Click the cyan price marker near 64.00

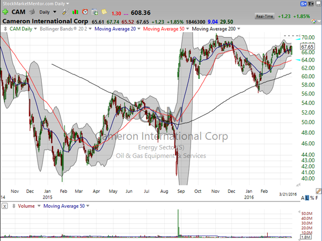(298, 60)
